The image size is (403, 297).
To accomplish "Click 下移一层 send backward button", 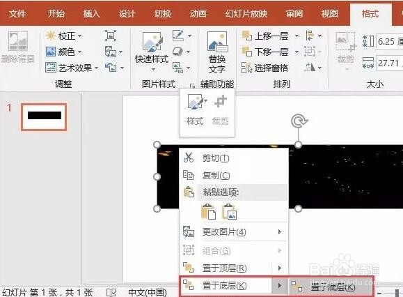I will [x=265, y=52].
